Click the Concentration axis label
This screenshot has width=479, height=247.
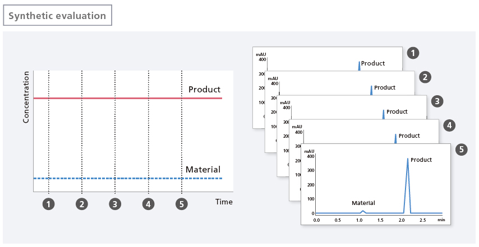pyautogui.click(x=26, y=97)
